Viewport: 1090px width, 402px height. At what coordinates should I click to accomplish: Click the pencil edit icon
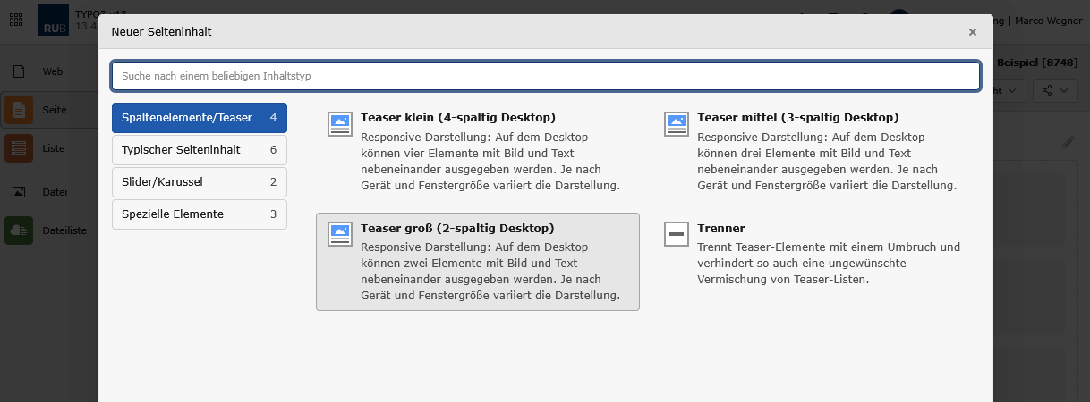pos(1068,142)
